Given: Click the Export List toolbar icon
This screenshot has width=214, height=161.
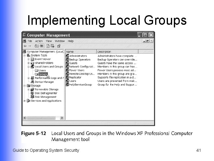Looking at the screenshot, I should [53, 46].
